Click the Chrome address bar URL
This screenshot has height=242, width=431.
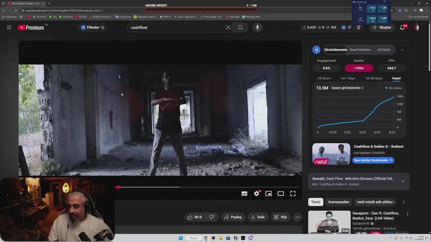64,10
